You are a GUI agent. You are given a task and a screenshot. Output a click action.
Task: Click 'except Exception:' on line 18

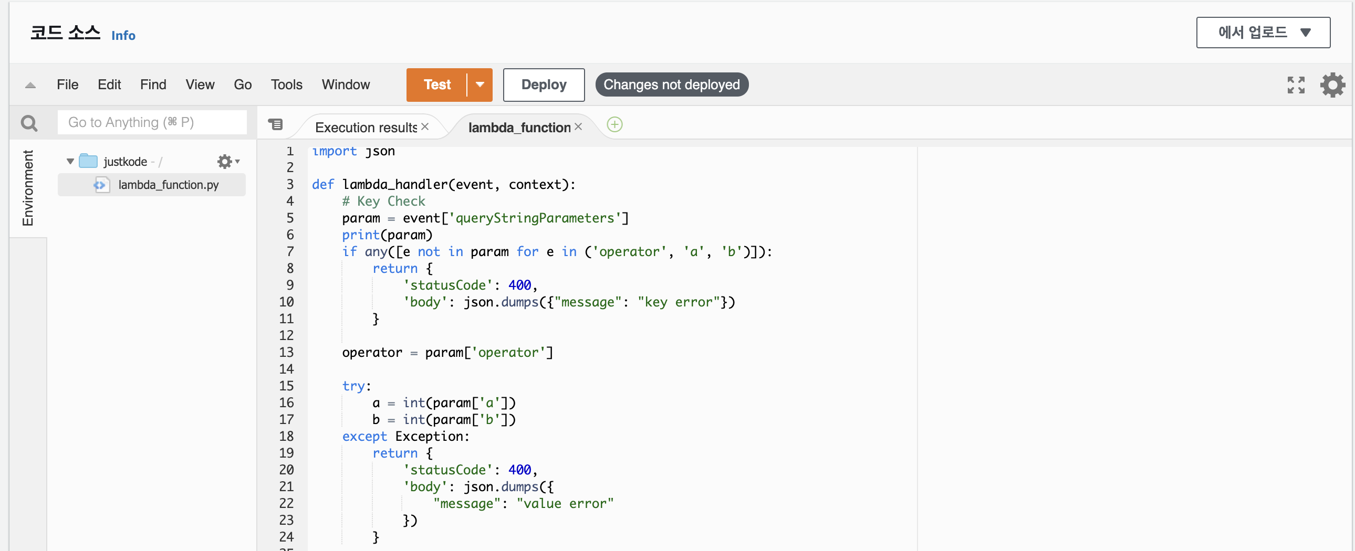(405, 436)
